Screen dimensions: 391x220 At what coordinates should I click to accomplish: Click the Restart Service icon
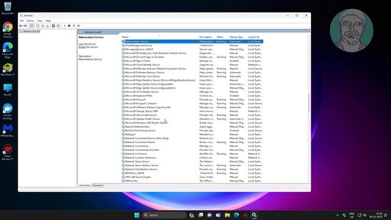[79, 26]
